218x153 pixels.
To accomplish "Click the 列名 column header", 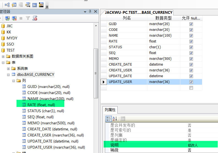I will [x=127, y=18].
